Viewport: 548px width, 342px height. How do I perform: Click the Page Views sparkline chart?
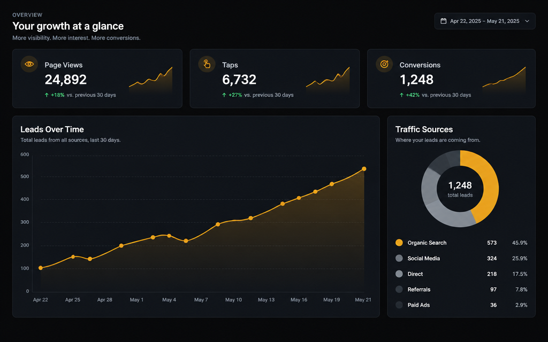click(150, 80)
